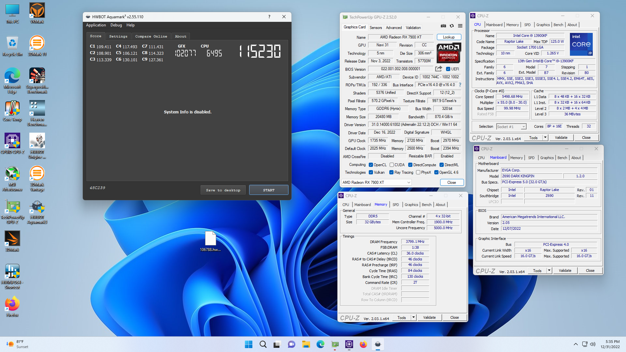Click the Close button in GPU-Z
Image resolution: width=626 pixels, height=352 pixels.
point(452,183)
